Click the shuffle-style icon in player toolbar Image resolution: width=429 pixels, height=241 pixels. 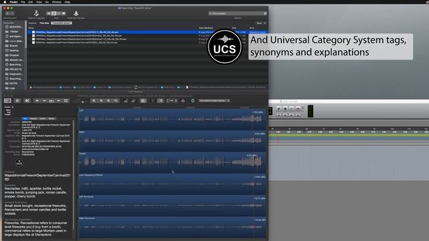coord(27,100)
